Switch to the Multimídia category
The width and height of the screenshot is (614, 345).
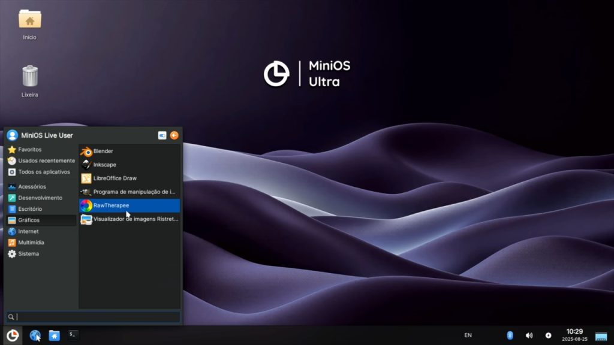point(31,243)
